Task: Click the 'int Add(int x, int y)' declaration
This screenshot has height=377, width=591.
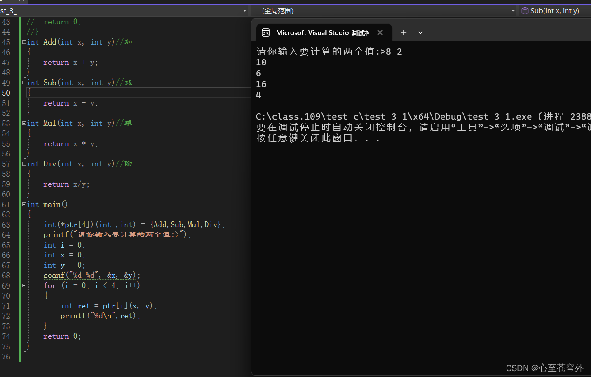Action: (x=71, y=42)
